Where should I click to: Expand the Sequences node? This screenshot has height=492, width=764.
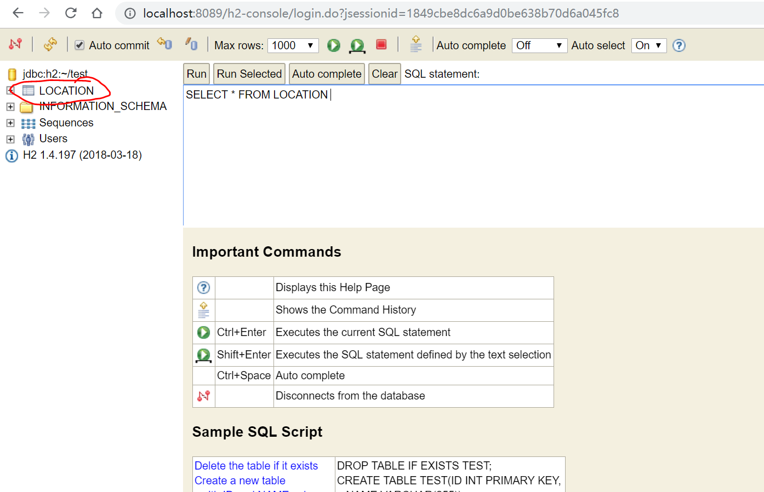[10, 123]
